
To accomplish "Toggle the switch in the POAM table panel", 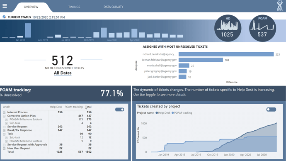I will click(120, 110).
